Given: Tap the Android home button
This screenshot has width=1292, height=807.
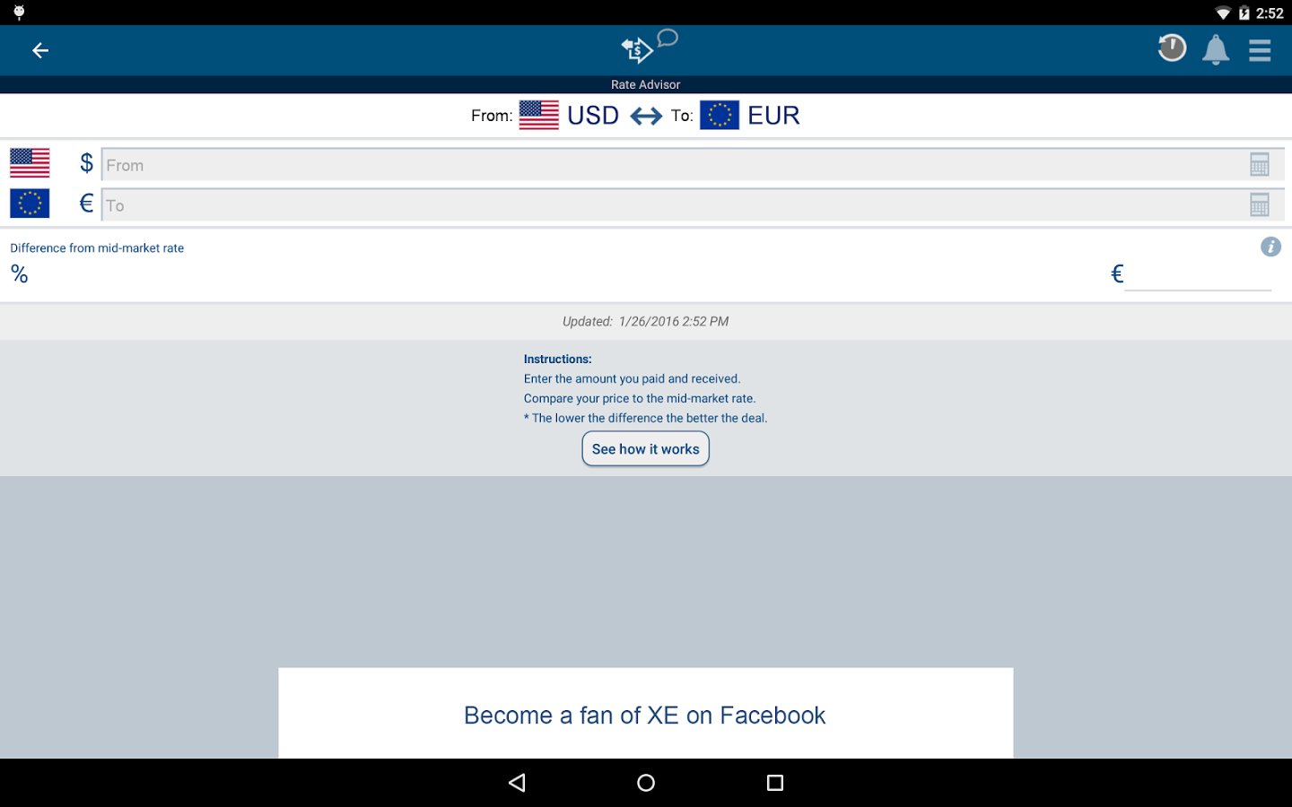Looking at the screenshot, I should pos(646,783).
